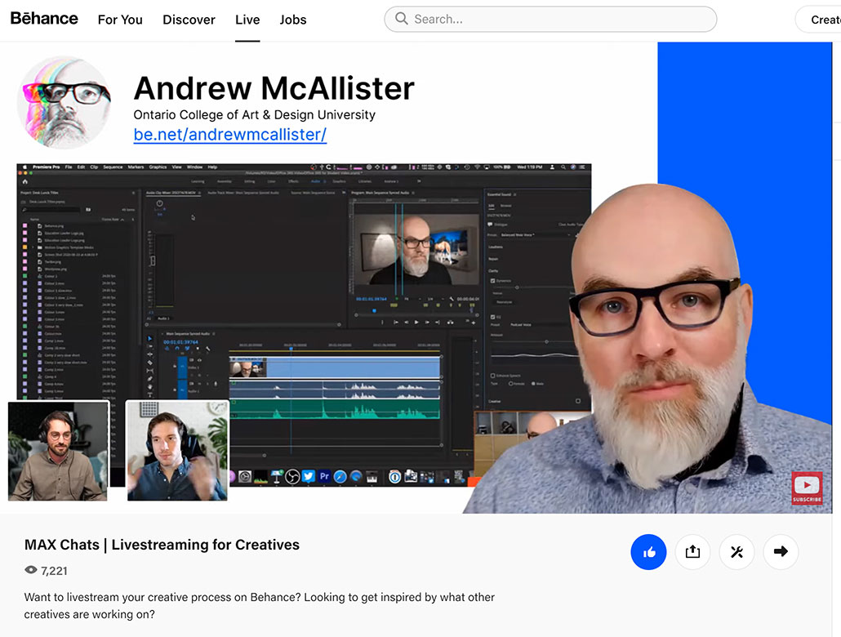
Task: Open the Discover tab on Behance
Action: (189, 20)
